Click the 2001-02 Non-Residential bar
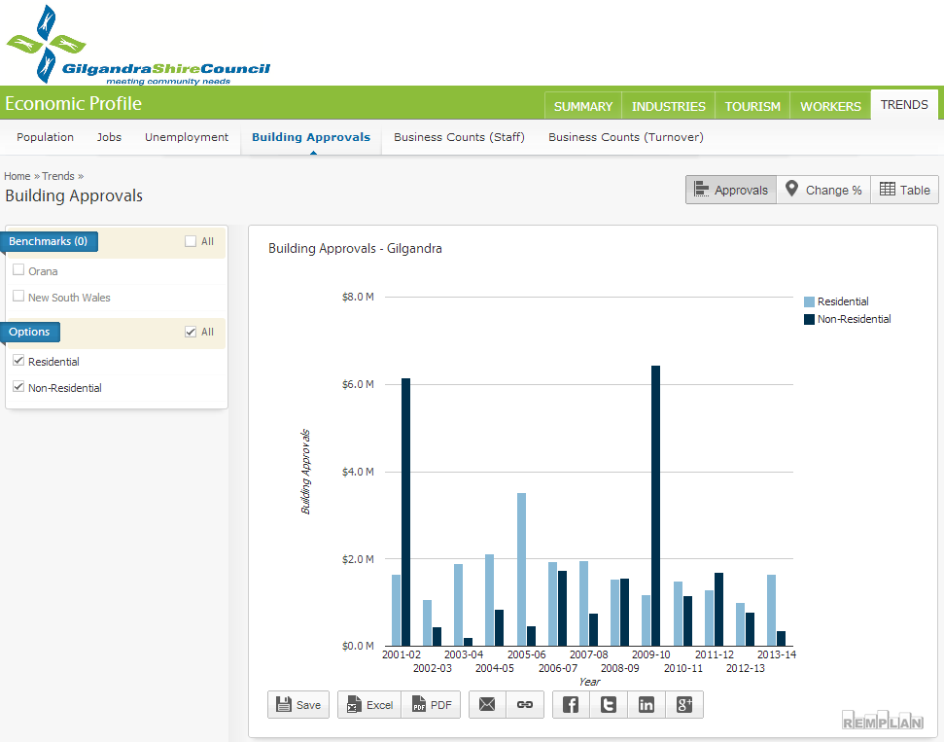This screenshot has width=944, height=742. [x=405, y=512]
